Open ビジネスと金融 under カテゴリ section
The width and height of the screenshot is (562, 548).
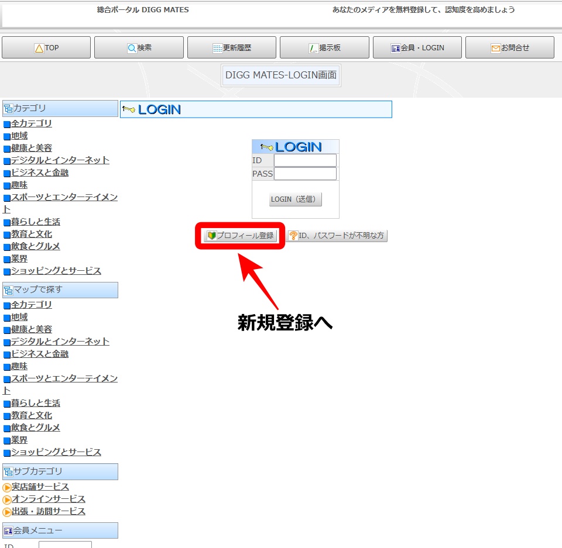tap(39, 173)
